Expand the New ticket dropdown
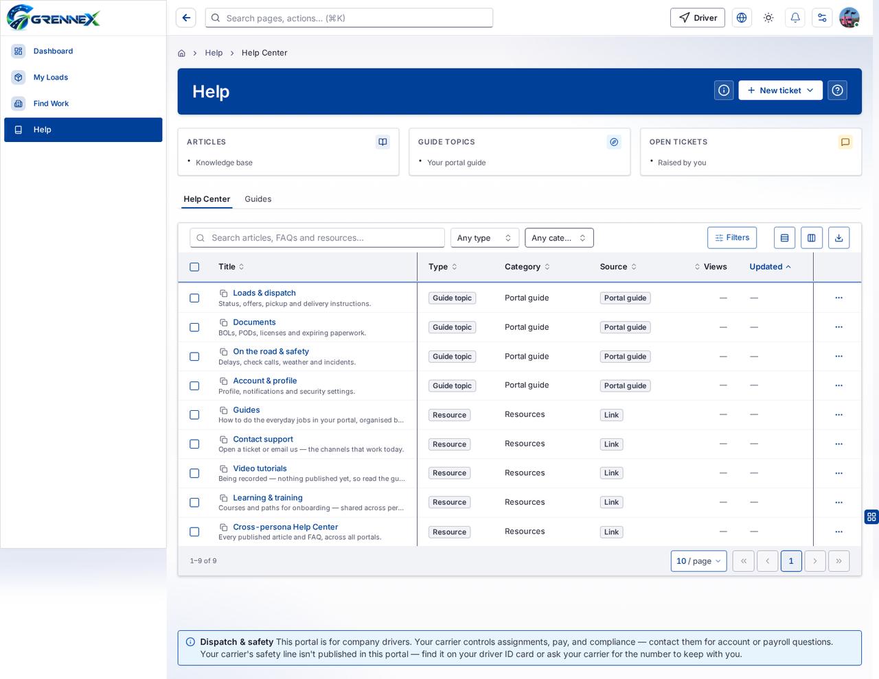 (x=780, y=91)
